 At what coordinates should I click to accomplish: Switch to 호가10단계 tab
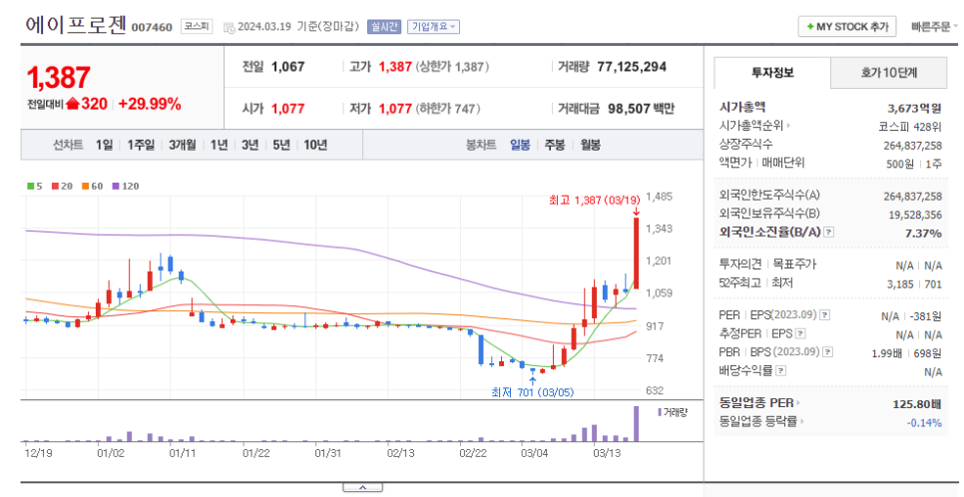[x=888, y=73]
